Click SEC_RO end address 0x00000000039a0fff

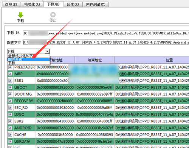(94, 108)
